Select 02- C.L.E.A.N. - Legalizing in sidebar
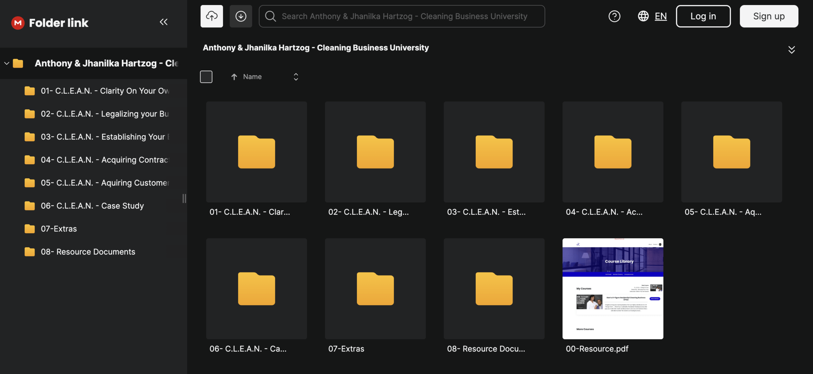Screen dimensions: 813x374 [x=104, y=114]
